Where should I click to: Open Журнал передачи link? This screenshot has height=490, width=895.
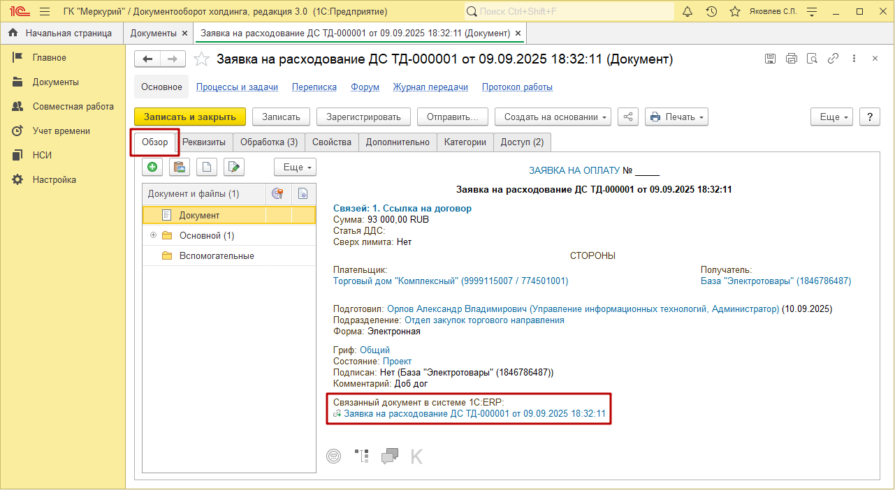pos(430,87)
